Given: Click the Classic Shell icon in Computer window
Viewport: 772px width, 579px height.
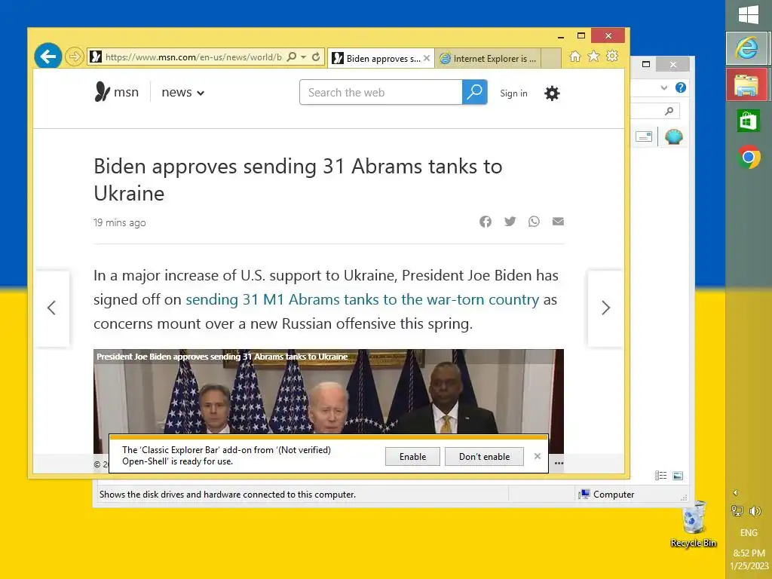Looking at the screenshot, I should click(x=673, y=136).
